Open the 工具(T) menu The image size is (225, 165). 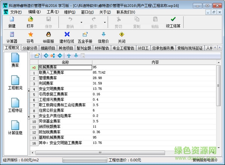click(x=52, y=12)
